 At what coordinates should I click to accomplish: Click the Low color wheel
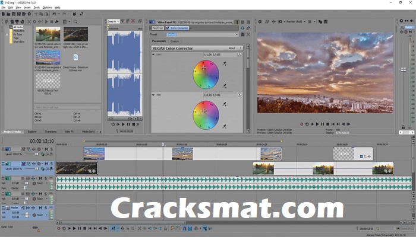[206, 75]
